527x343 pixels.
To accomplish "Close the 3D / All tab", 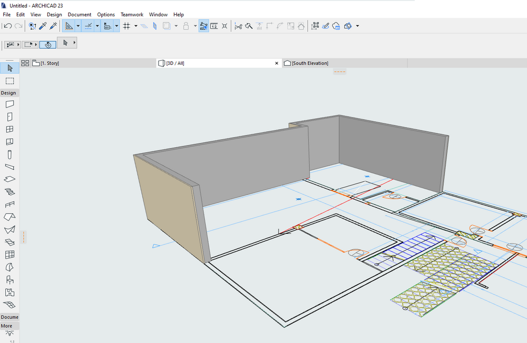I will [277, 63].
